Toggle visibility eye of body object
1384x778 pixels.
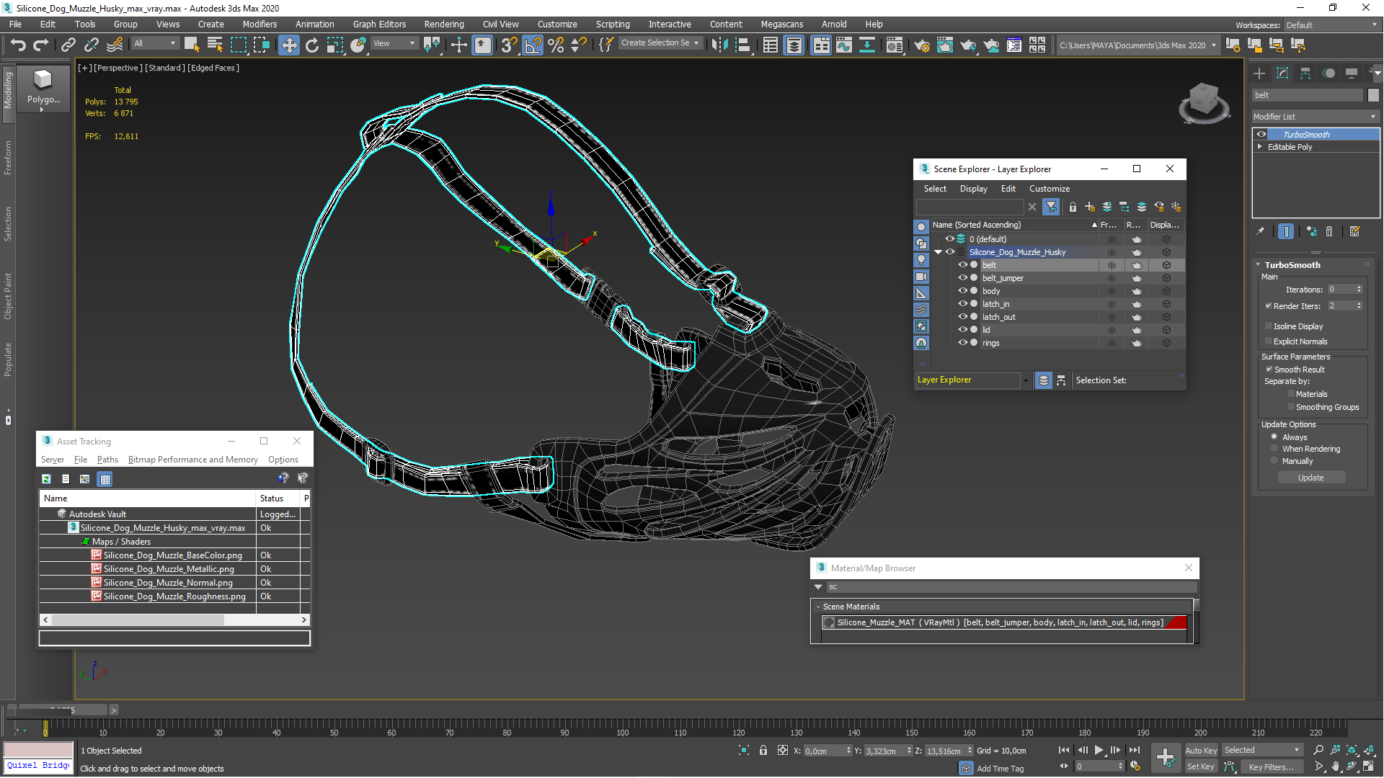pyautogui.click(x=962, y=291)
